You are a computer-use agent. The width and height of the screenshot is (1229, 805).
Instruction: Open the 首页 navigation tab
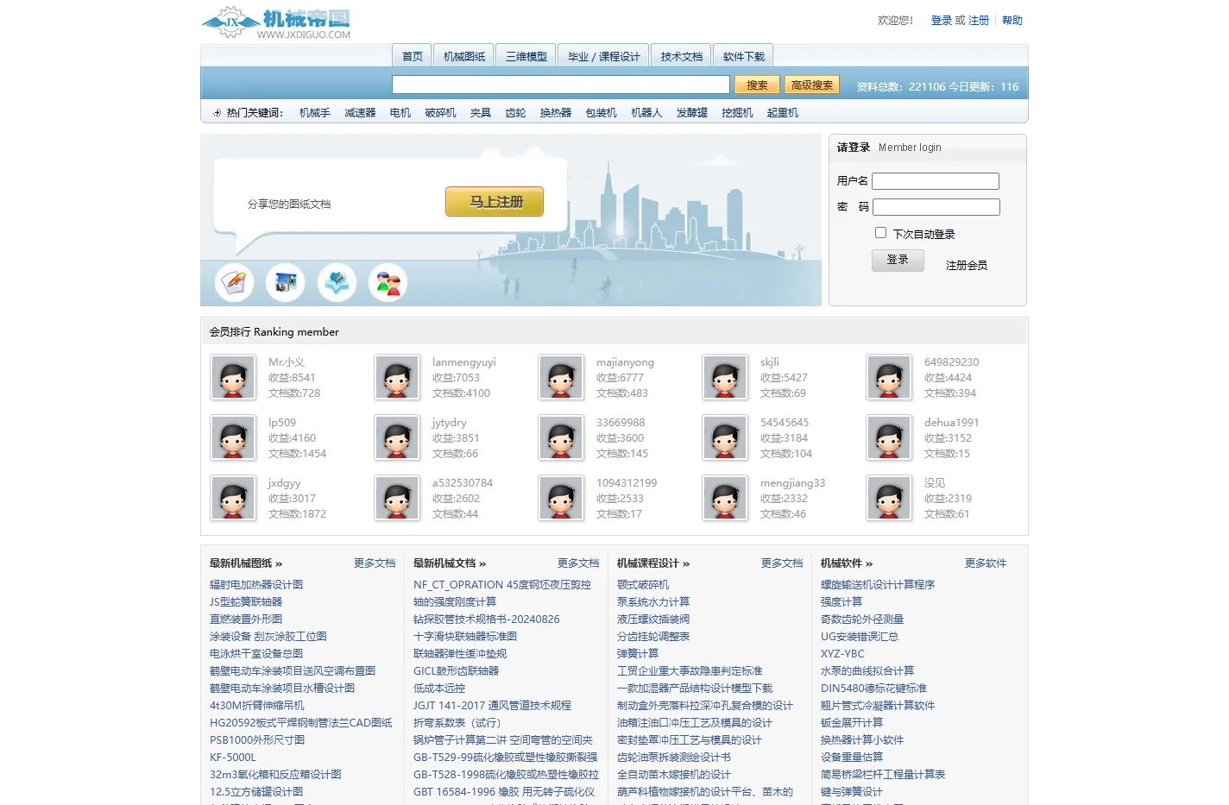click(413, 56)
